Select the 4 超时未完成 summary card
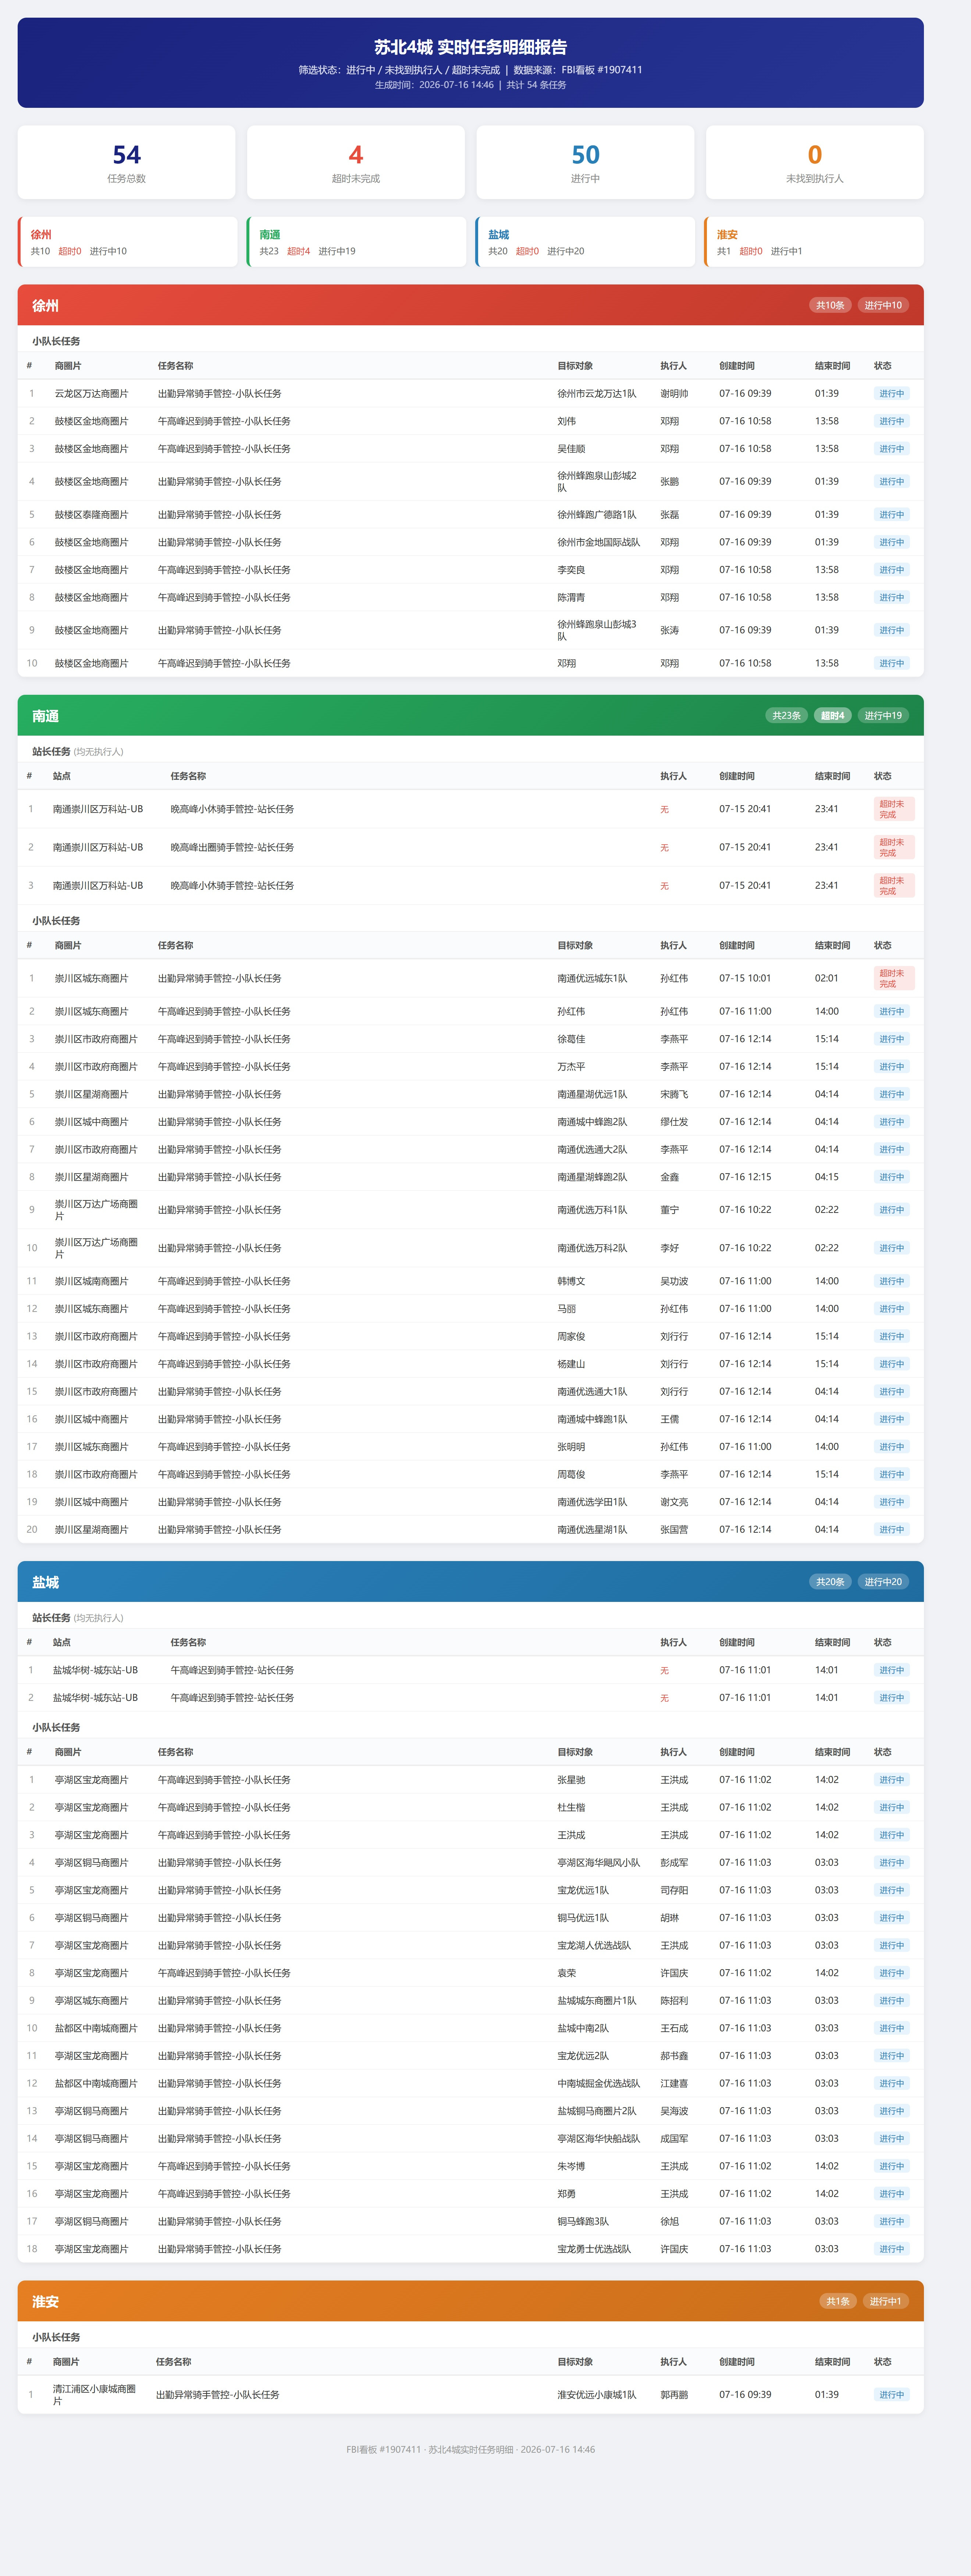The height and width of the screenshot is (2576, 971). (x=356, y=162)
